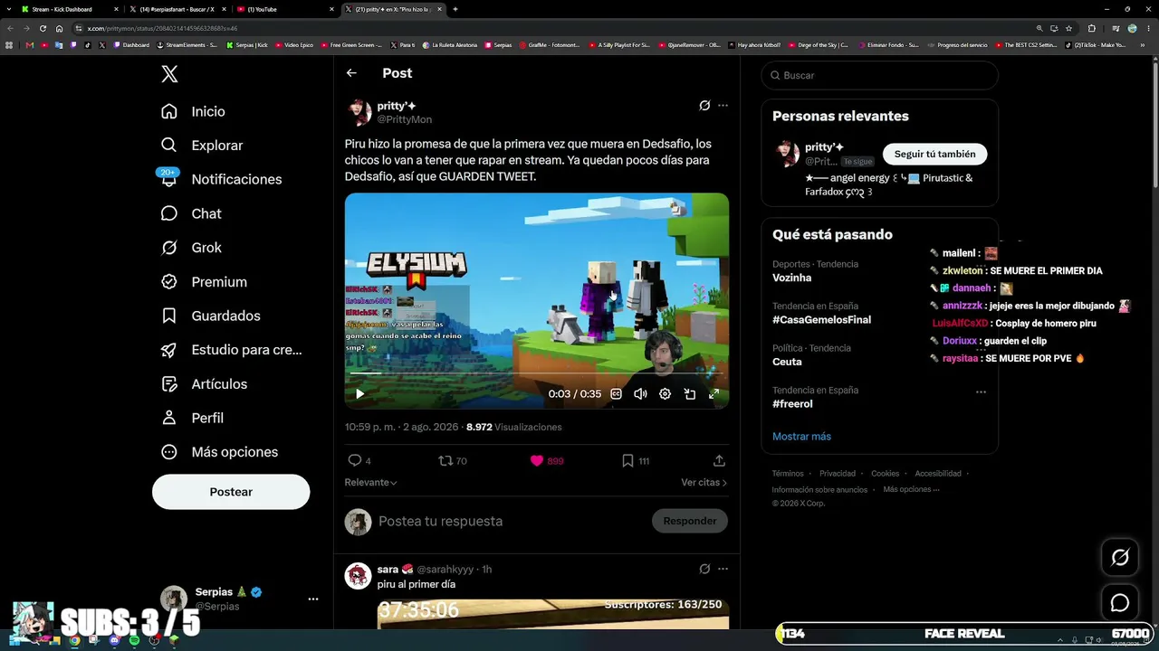The height and width of the screenshot is (651, 1159).
Task: Open Video Epico bookmark
Action: (294, 45)
